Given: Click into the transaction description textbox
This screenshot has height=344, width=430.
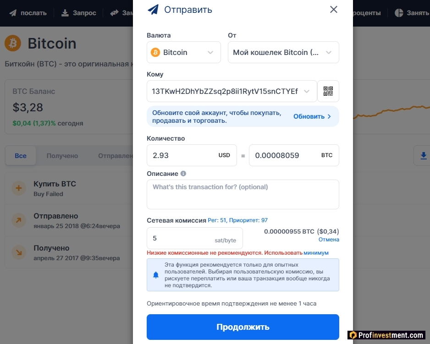Looking at the screenshot, I should [243, 194].
